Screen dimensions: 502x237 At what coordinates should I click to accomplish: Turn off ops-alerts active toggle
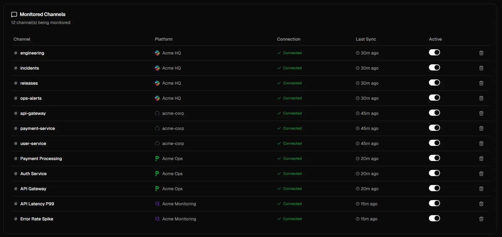point(434,98)
